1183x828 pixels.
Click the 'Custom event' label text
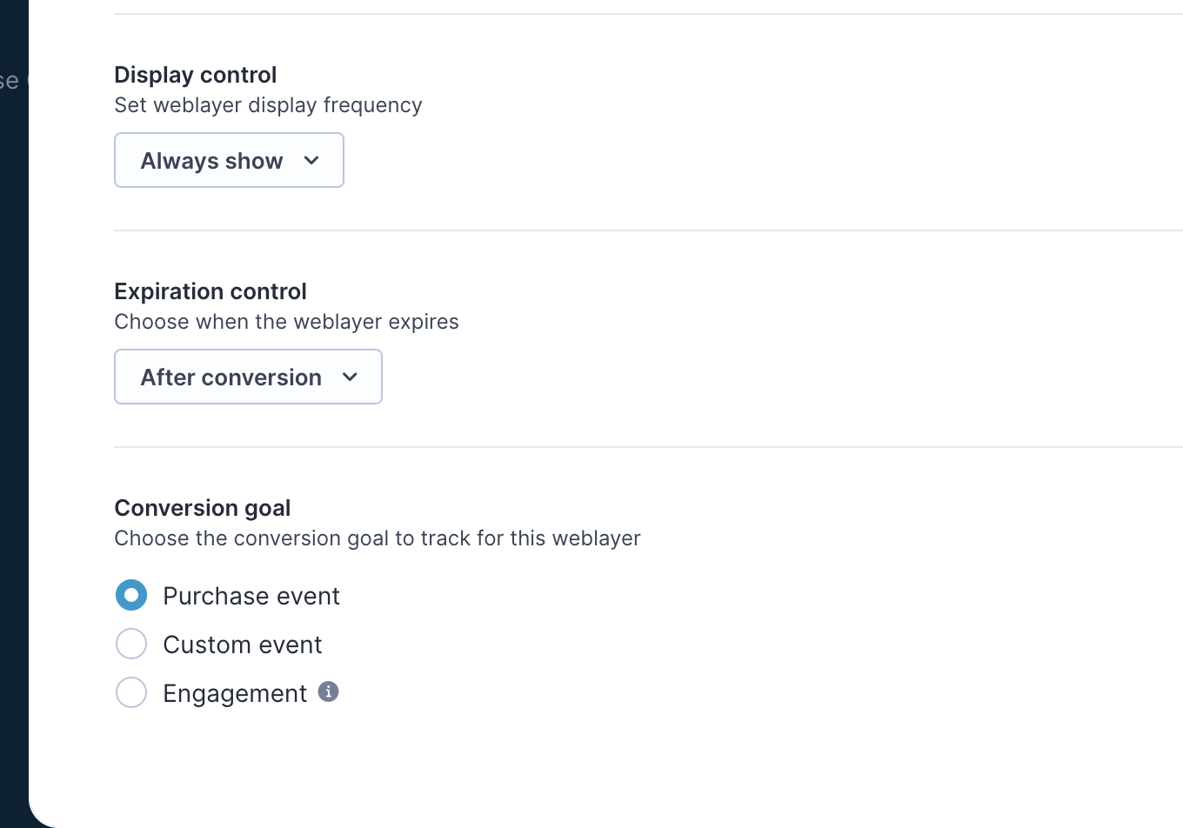click(x=243, y=644)
